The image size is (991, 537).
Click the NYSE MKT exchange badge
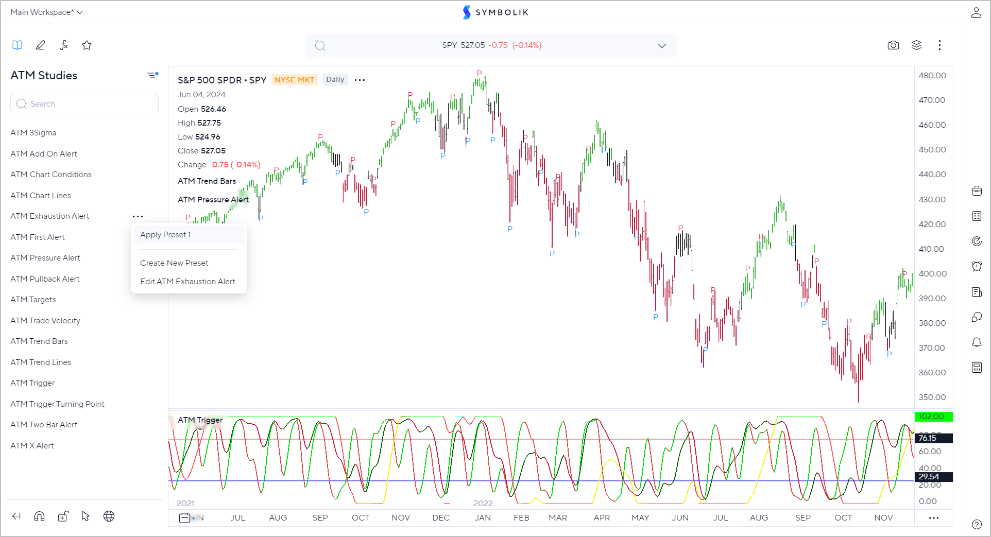[294, 80]
